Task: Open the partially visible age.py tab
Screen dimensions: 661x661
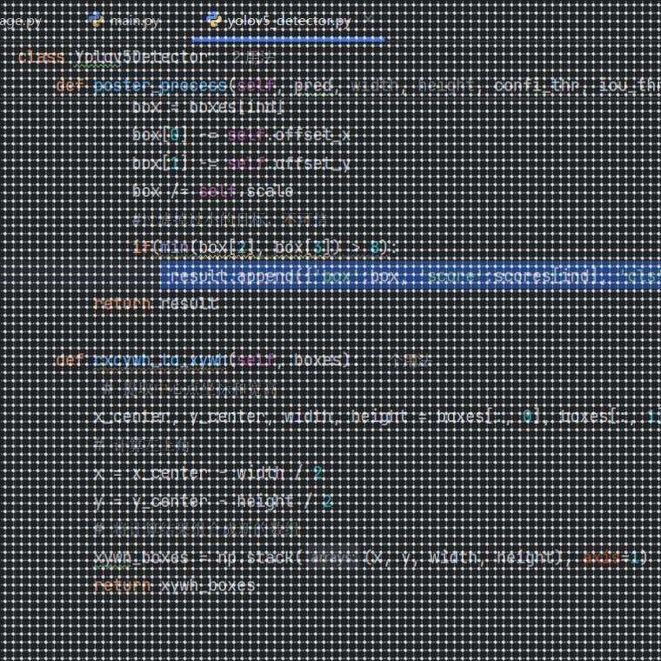Action: pos(20,21)
